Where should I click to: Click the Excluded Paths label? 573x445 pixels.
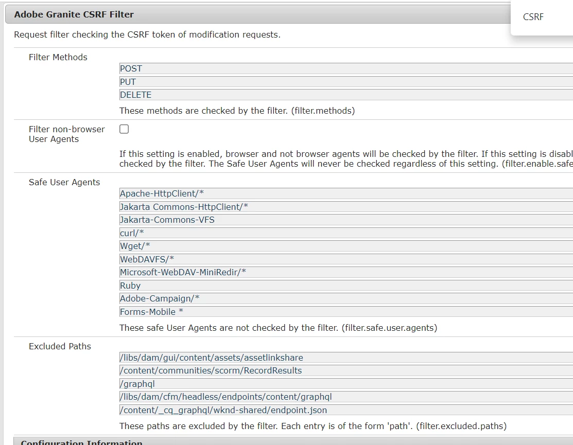click(x=60, y=346)
